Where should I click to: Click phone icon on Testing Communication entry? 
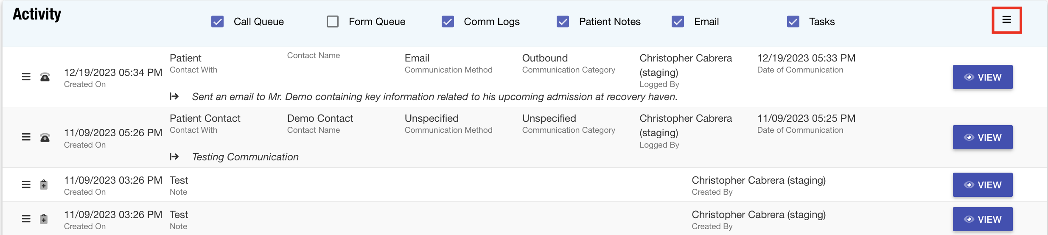click(x=45, y=137)
